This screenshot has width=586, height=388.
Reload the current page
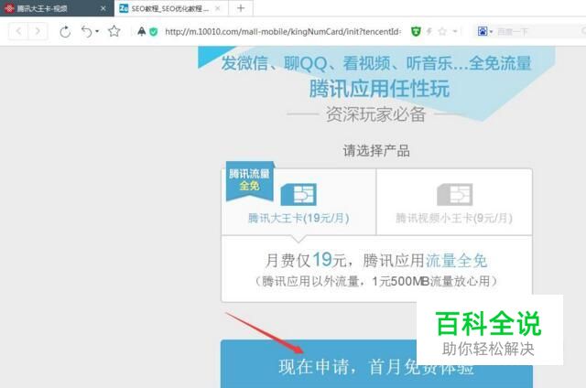pyautogui.click(x=65, y=32)
